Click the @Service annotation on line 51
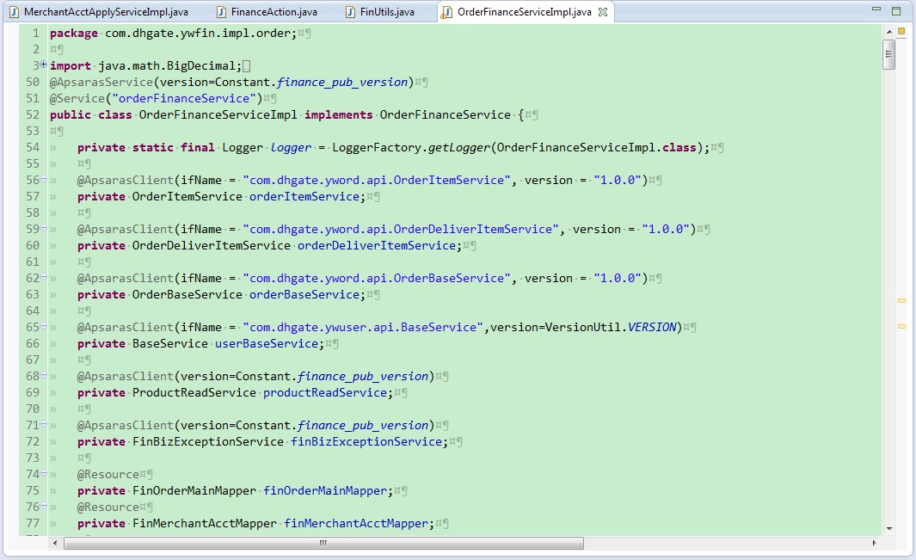916x560 pixels. pos(77,99)
